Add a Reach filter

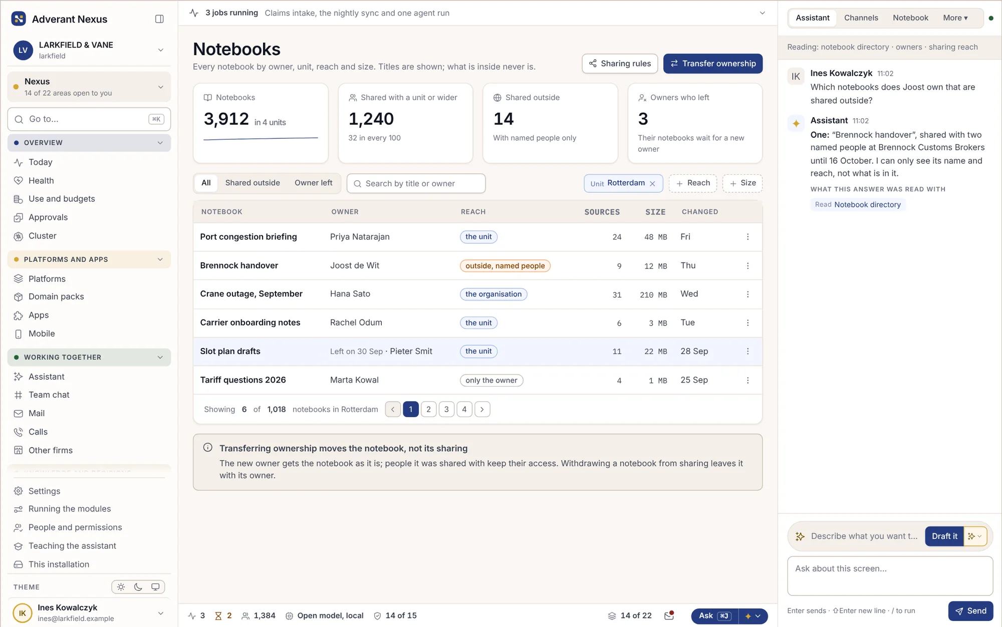(693, 183)
